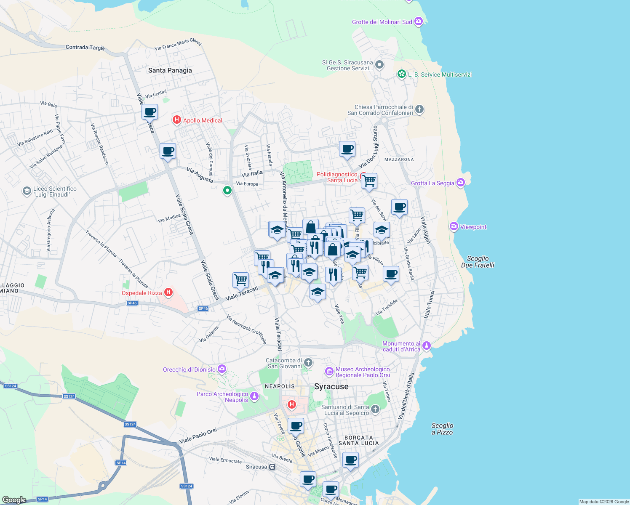Click the Syracuse city name label
The height and width of the screenshot is (505, 630).
coord(331,387)
